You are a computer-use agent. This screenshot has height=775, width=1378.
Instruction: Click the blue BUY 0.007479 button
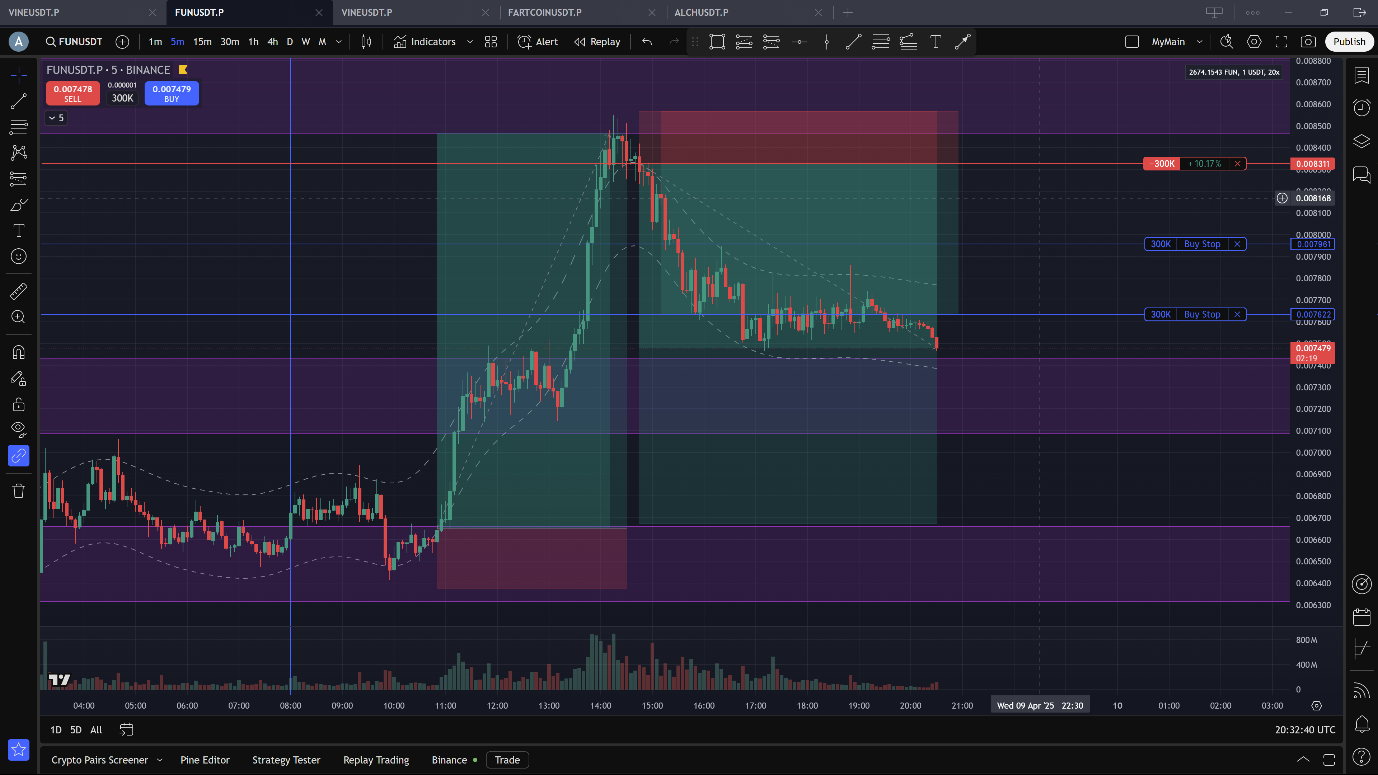tap(171, 93)
